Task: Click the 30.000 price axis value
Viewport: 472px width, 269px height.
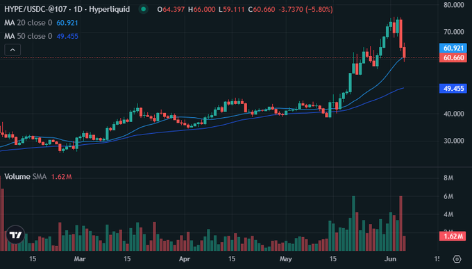Action: pyautogui.click(x=454, y=141)
